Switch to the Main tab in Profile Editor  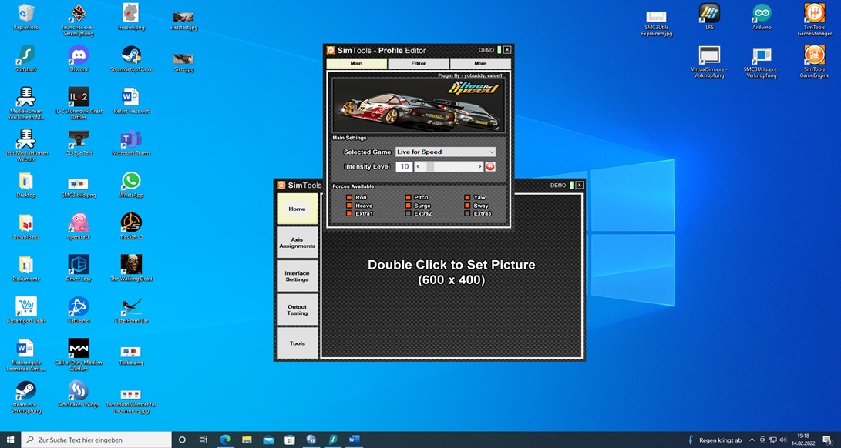tap(357, 63)
